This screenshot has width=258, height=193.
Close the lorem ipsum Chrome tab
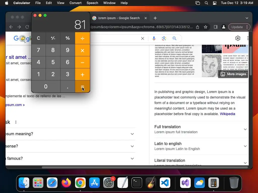tap(146, 18)
